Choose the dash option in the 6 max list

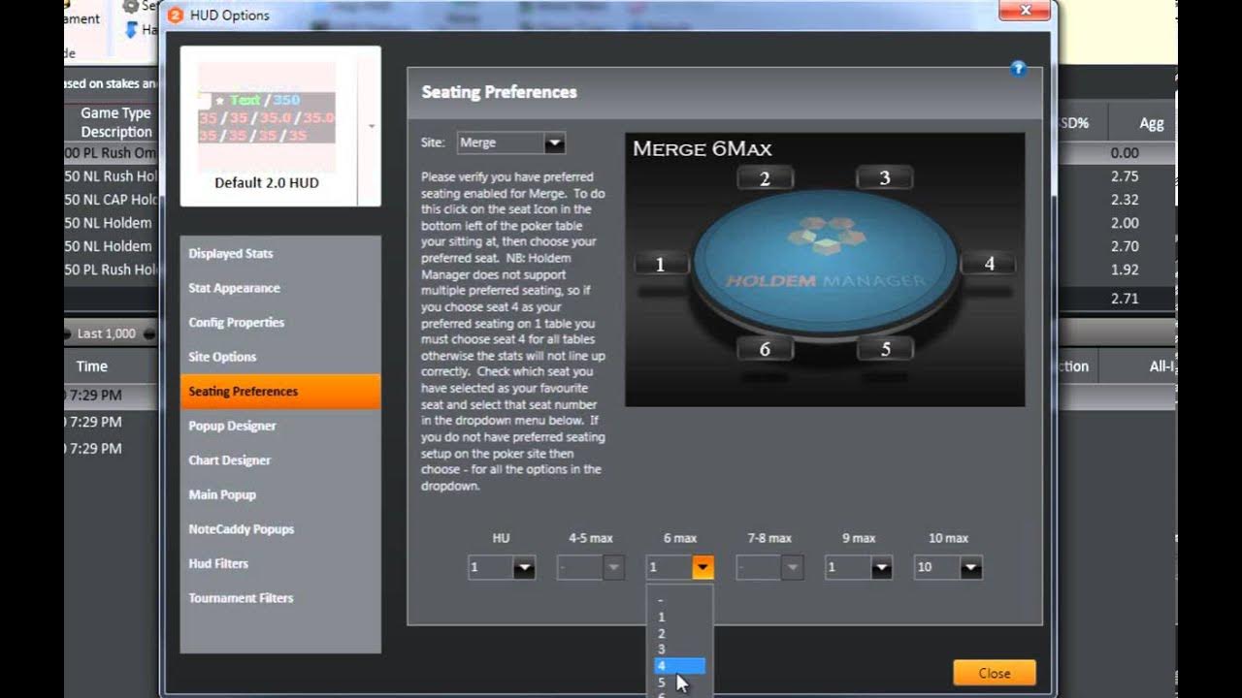679,600
